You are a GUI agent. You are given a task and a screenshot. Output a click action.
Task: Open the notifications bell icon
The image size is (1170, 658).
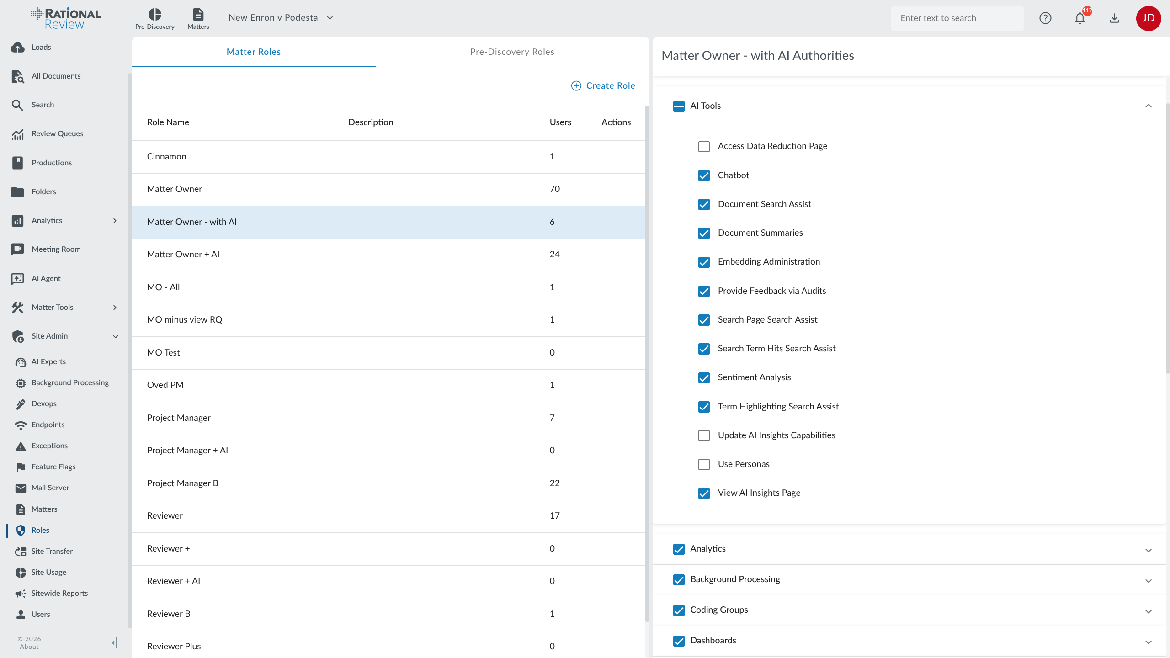tap(1080, 18)
